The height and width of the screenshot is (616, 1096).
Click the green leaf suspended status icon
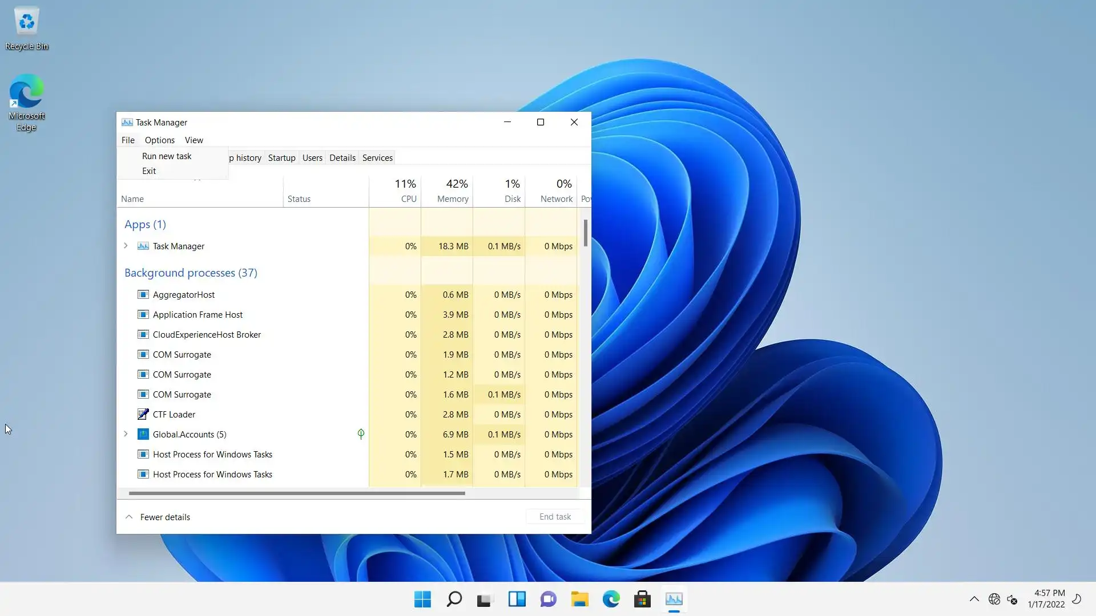(x=361, y=435)
